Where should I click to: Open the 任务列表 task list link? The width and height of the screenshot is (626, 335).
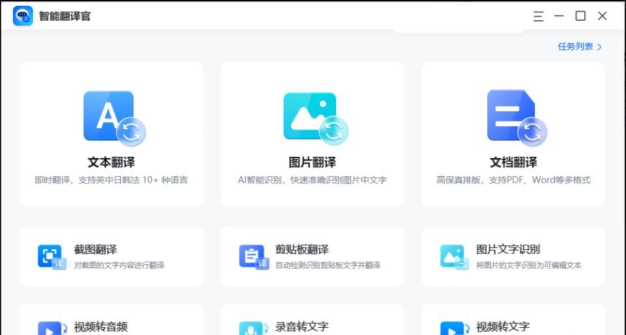coord(575,47)
